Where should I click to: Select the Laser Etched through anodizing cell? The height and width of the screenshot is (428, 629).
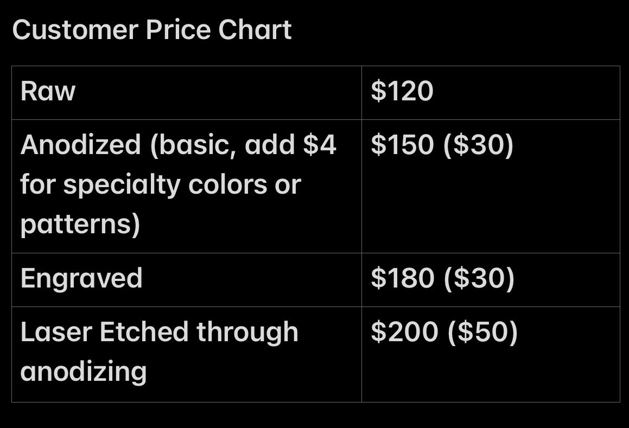(x=187, y=354)
